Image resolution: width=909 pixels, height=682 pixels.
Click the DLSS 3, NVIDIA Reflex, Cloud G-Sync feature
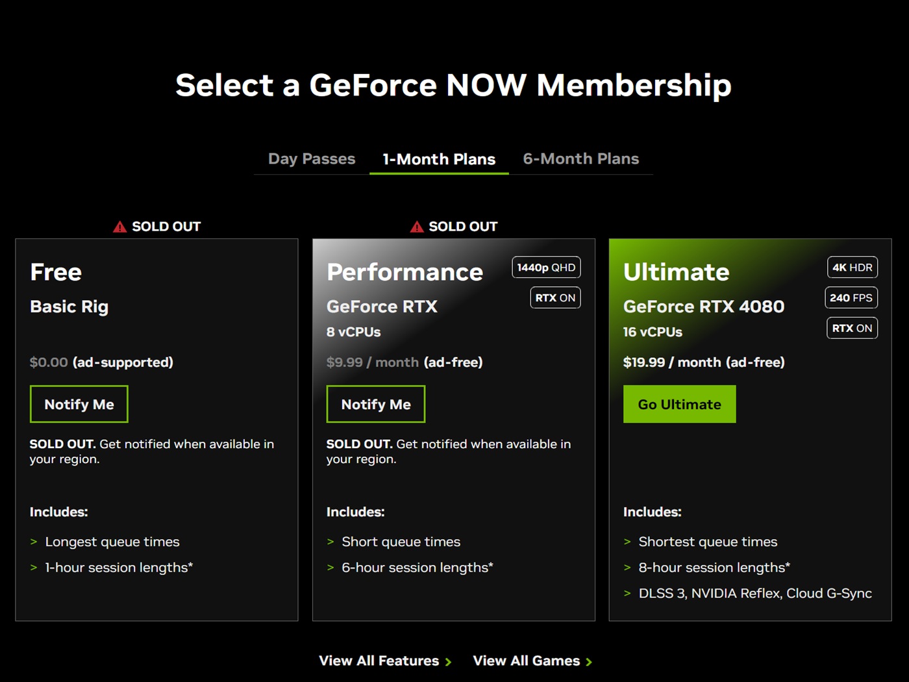(755, 594)
